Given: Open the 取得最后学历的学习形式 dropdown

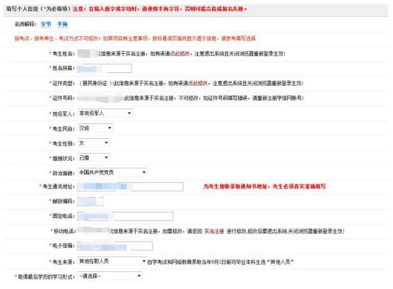Looking at the screenshot, I should click(110, 276).
